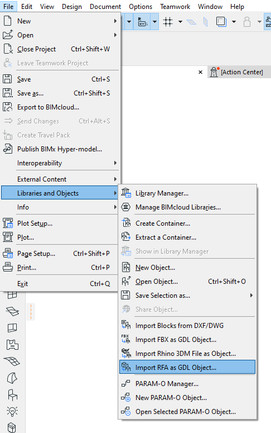The width and height of the screenshot is (271, 433).
Task: Click the Open Selected PARAM-O Object icon
Action: (125, 411)
